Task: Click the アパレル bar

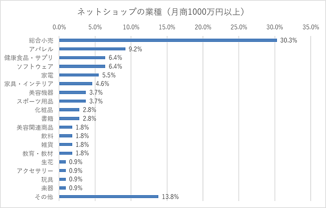Action: pyautogui.click(x=92, y=49)
